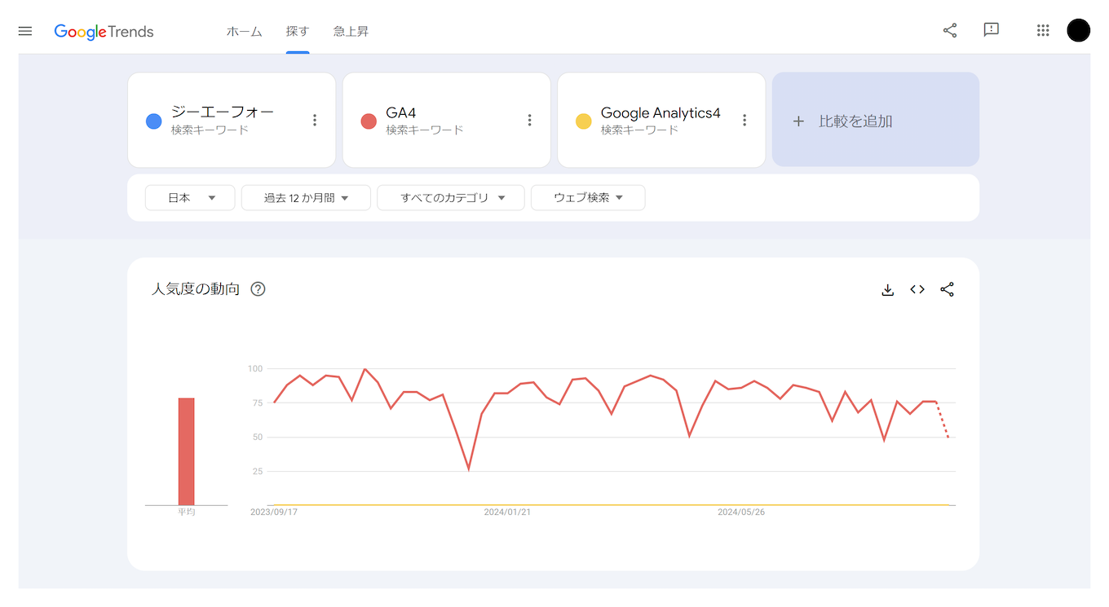Open the hamburger main menu

[25, 31]
